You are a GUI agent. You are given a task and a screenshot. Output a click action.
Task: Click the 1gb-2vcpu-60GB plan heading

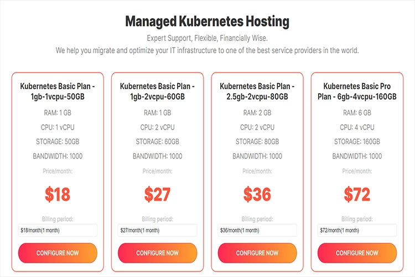pyautogui.click(x=157, y=91)
